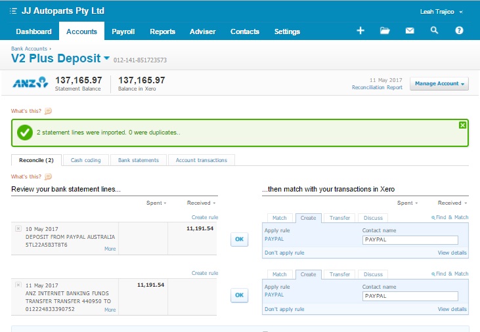480x332 pixels.
Task: Close the green import notification
Action: pyautogui.click(x=462, y=125)
